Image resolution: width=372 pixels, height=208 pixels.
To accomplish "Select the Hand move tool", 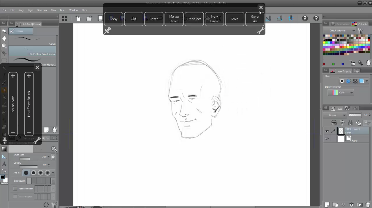I will click(4, 38).
